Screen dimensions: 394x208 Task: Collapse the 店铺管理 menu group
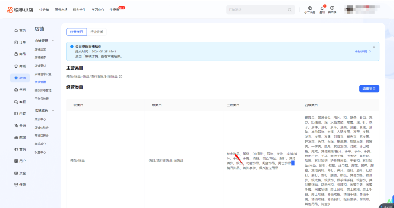[x=53, y=41]
